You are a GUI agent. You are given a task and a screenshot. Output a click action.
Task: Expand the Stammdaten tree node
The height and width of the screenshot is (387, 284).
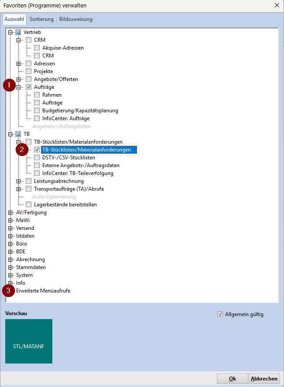[x=10, y=267]
